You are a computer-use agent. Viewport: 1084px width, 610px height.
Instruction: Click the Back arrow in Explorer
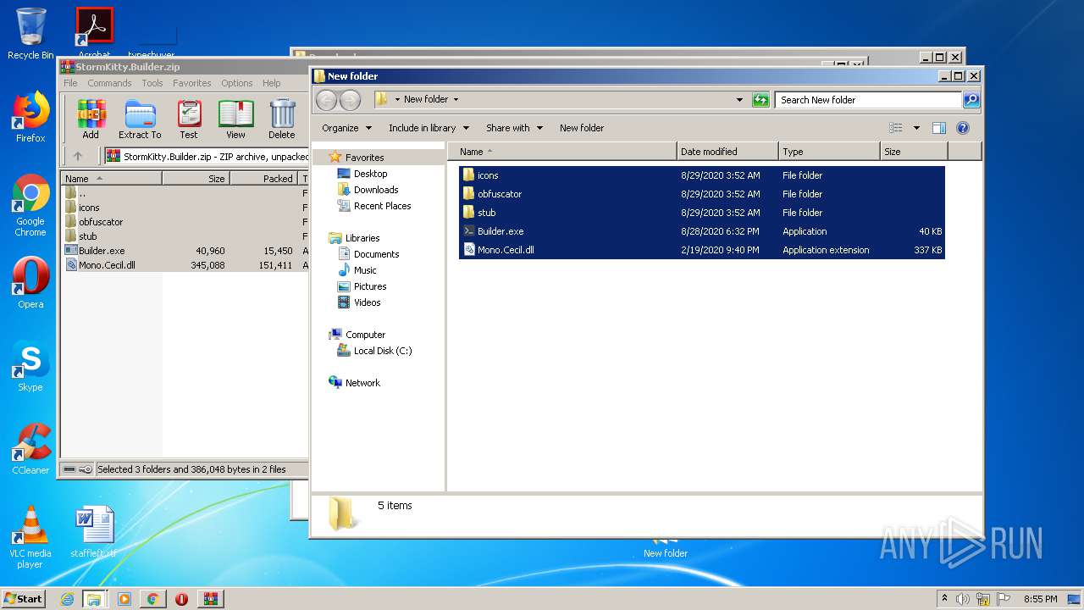326,100
